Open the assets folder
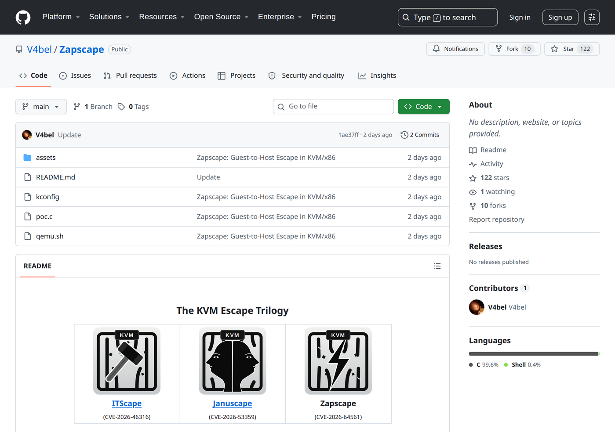The height and width of the screenshot is (432, 615). coord(46,158)
